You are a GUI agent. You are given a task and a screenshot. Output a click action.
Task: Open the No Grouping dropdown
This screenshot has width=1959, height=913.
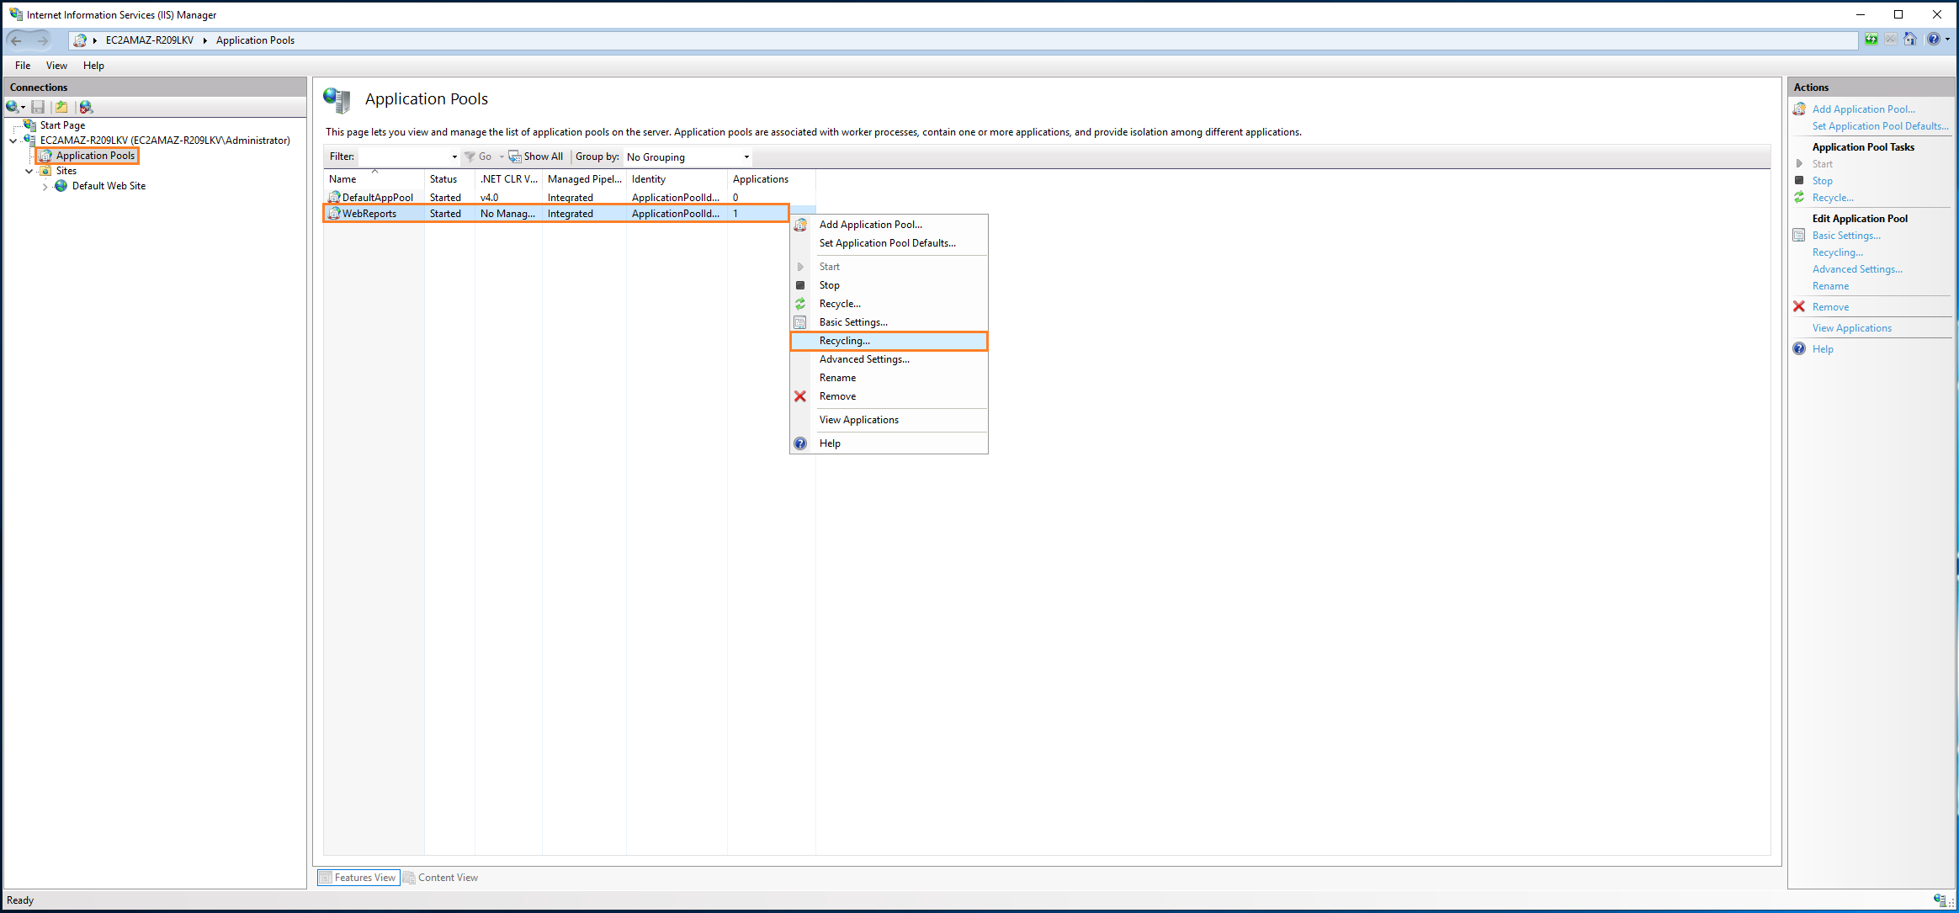click(x=685, y=157)
